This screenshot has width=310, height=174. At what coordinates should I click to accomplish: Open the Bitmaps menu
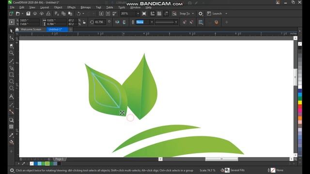(86, 7)
